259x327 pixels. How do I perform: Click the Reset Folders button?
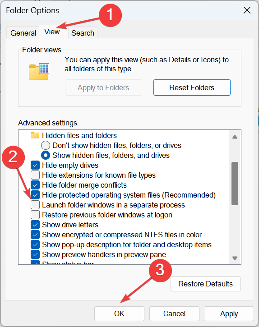(192, 88)
